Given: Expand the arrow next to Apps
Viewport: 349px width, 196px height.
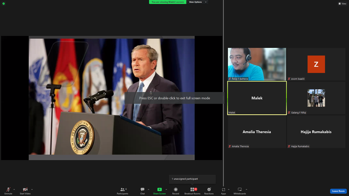Looking at the screenshot, I should click(228, 189).
